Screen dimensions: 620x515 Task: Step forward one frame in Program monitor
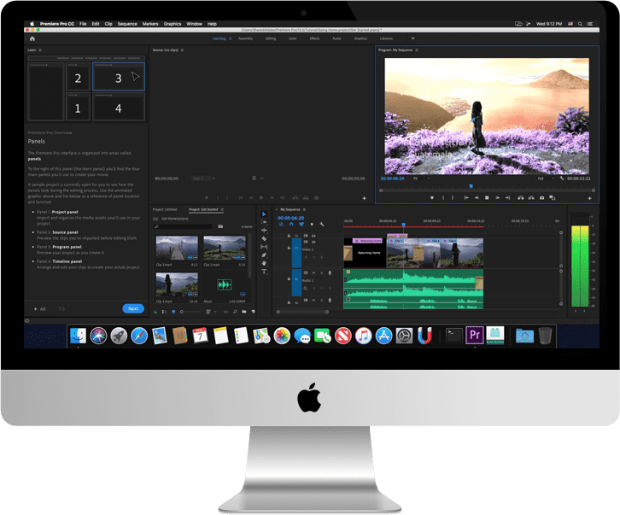[497, 198]
